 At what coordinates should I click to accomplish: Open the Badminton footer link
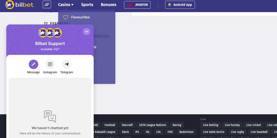point(186,132)
